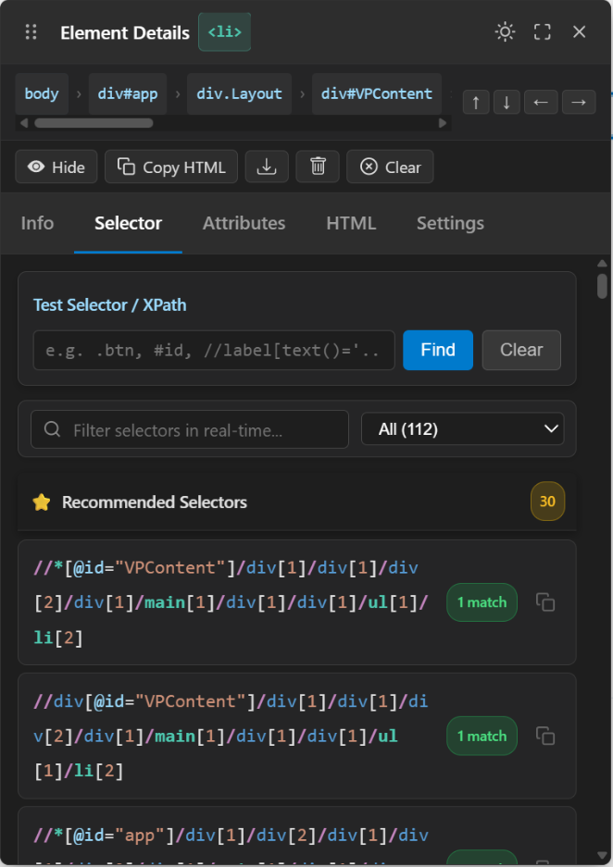Focus the Test Selector / XPath input
Viewport: 613px width, 867px height.
pyautogui.click(x=214, y=350)
